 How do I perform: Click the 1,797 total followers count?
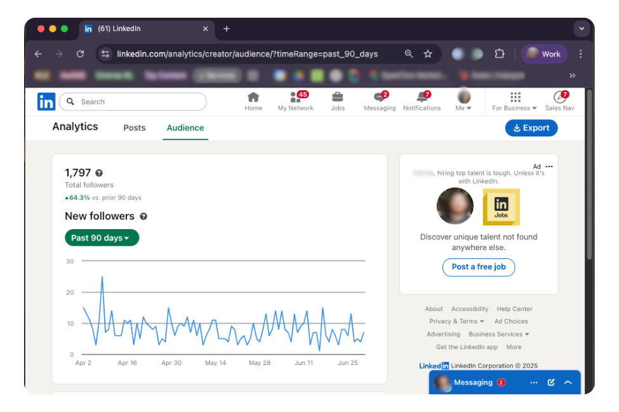tap(77, 173)
